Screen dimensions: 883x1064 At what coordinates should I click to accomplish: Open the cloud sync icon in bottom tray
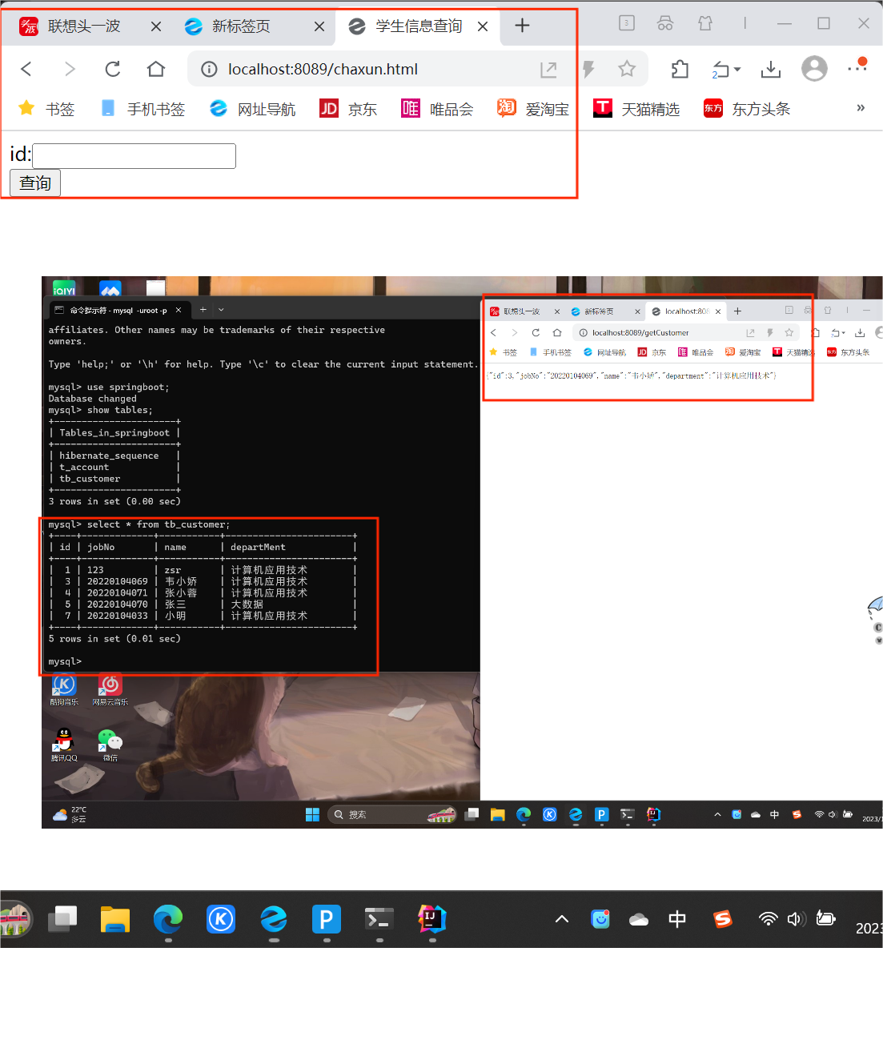pyautogui.click(x=639, y=920)
